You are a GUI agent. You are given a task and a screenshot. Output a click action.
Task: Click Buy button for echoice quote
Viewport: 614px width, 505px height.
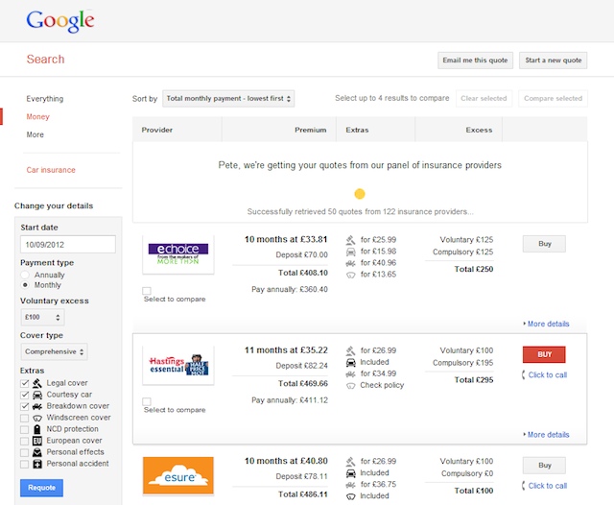[x=544, y=244]
